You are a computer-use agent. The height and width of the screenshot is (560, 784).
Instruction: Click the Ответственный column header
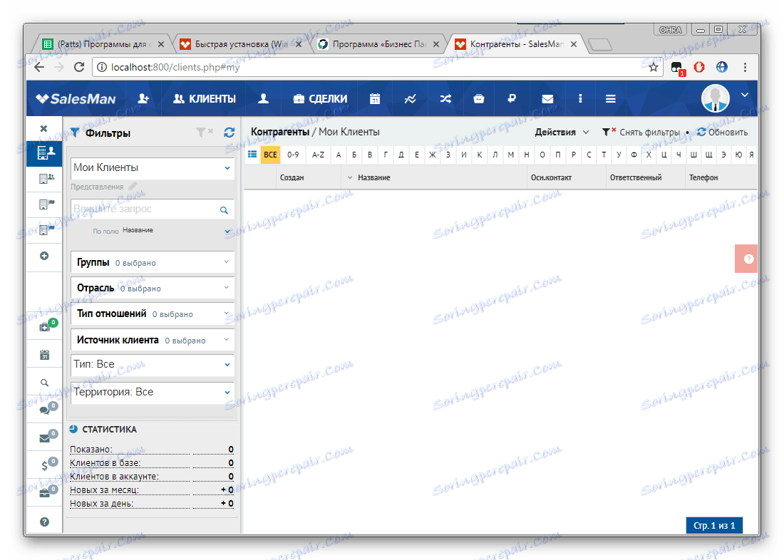click(636, 177)
